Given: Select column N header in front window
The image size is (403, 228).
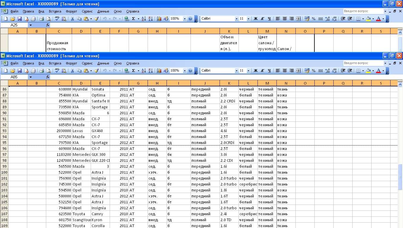Looking at the screenshot, I should click(x=286, y=83).
